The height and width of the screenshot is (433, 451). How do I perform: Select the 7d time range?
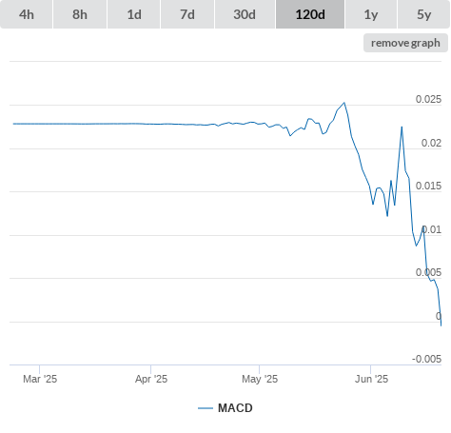pyautogui.click(x=187, y=14)
